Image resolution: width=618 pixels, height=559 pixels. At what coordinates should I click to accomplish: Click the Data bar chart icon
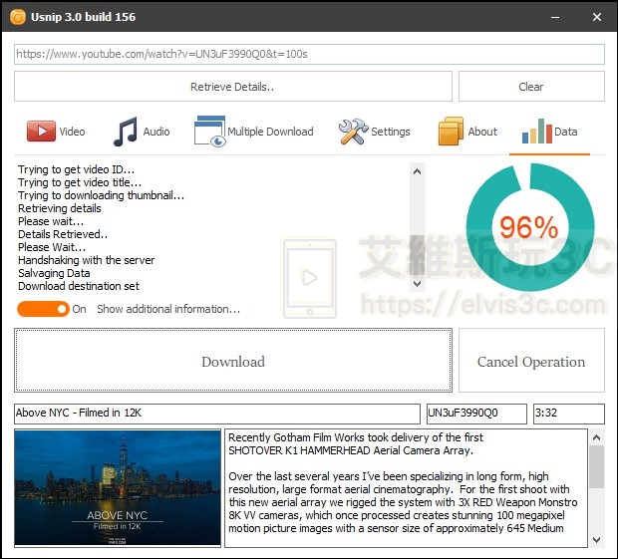pos(536,132)
